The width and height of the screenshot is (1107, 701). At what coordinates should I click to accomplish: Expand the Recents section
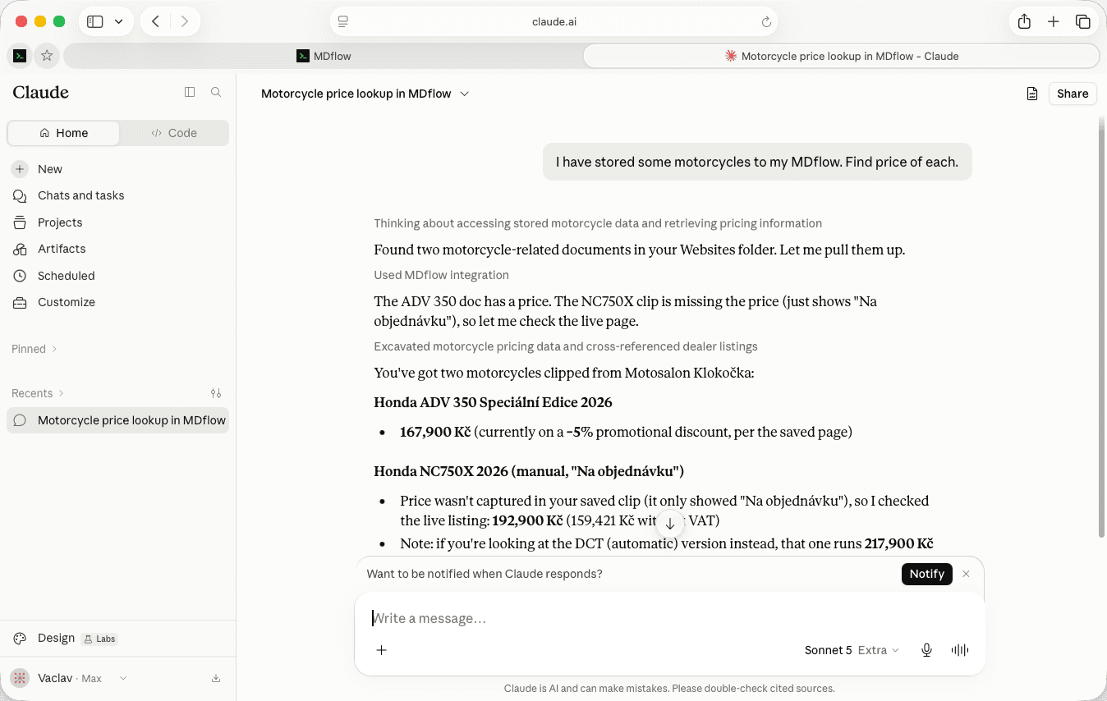tap(38, 393)
